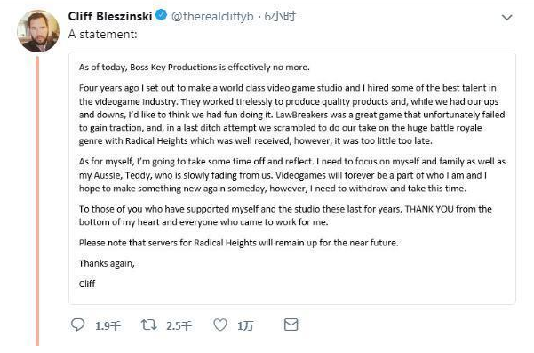534x353 pixels.
Task: Click the Cliff Bleszinski display name
Action: click(x=110, y=16)
